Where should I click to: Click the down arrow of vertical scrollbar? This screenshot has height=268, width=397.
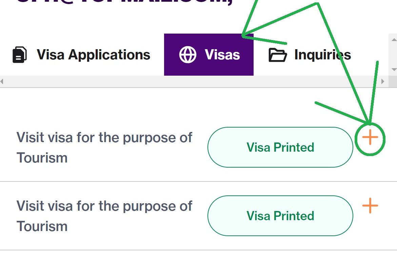(x=394, y=70)
